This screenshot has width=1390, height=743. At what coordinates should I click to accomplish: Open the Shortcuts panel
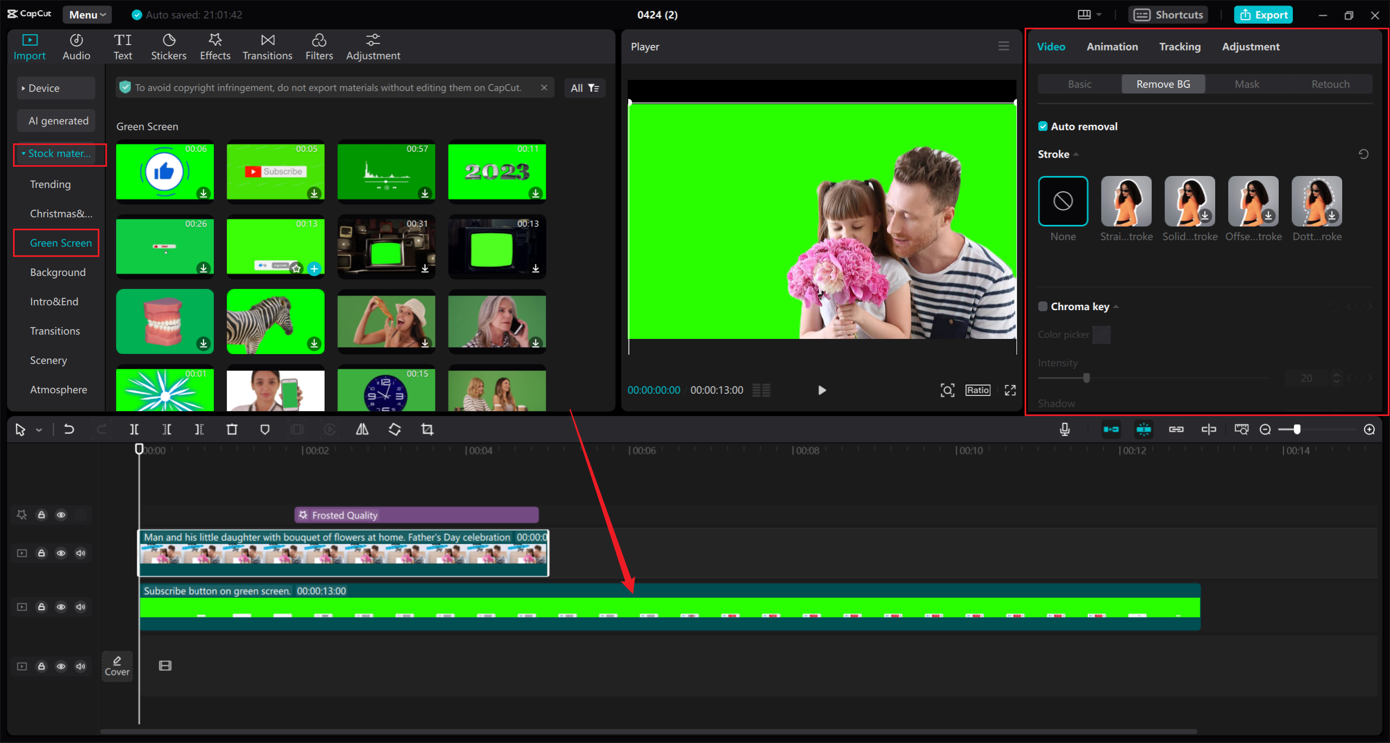pos(1167,15)
